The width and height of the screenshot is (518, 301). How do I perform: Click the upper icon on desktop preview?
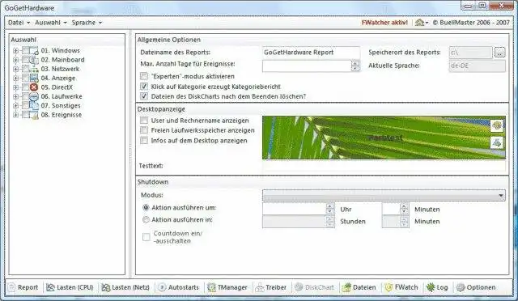click(496, 125)
